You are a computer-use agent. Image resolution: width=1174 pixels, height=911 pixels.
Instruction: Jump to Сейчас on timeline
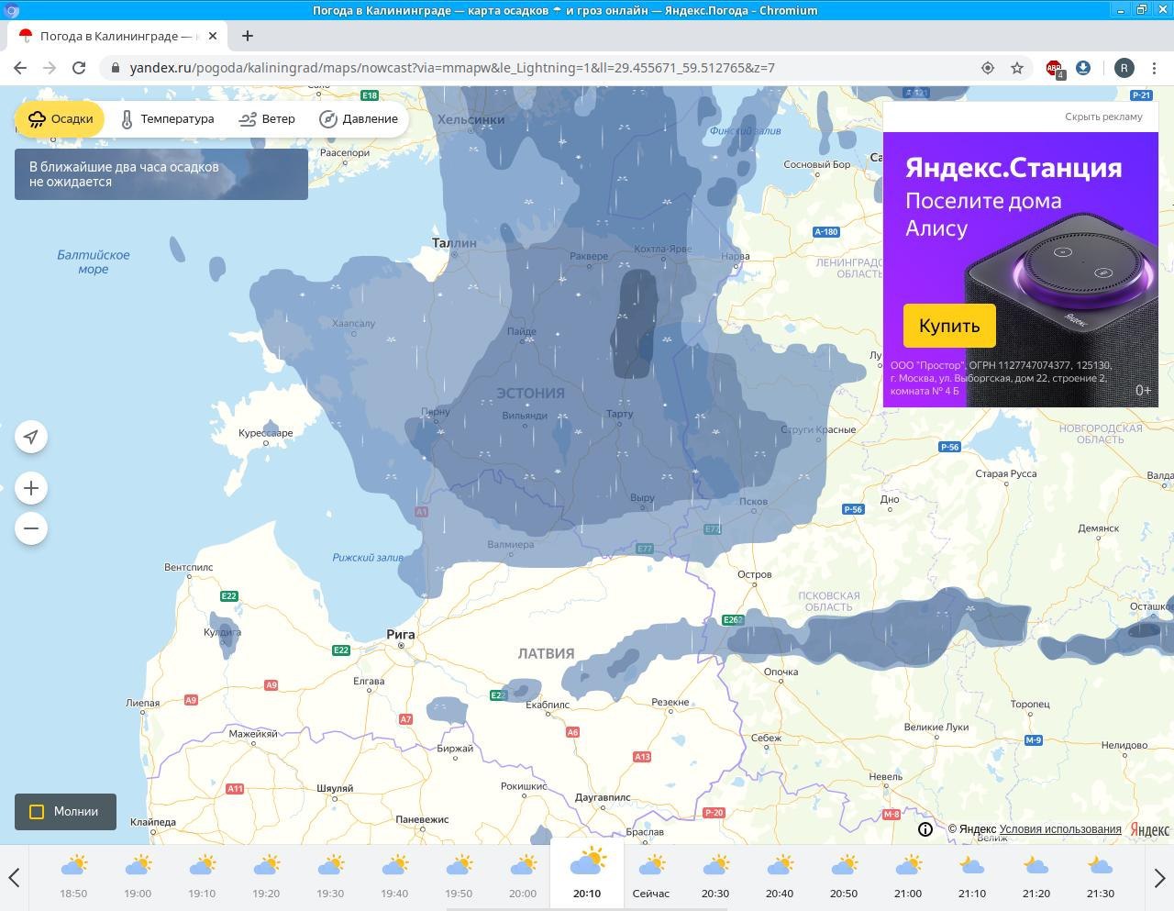tap(651, 878)
